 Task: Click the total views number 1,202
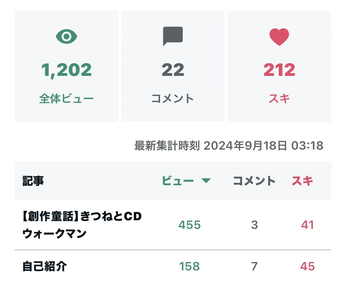click(x=66, y=70)
